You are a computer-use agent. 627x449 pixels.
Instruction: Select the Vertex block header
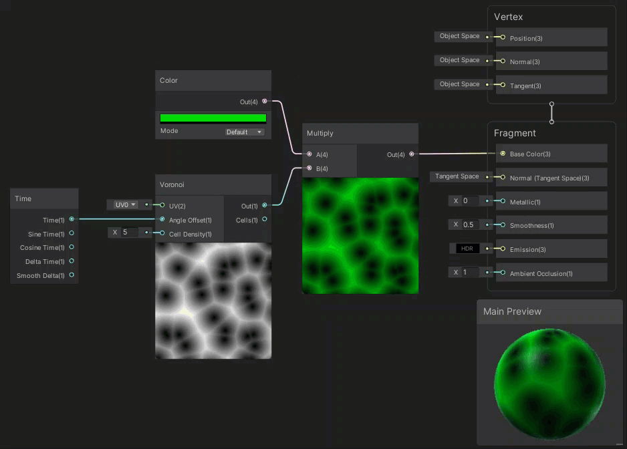pos(509,17)
